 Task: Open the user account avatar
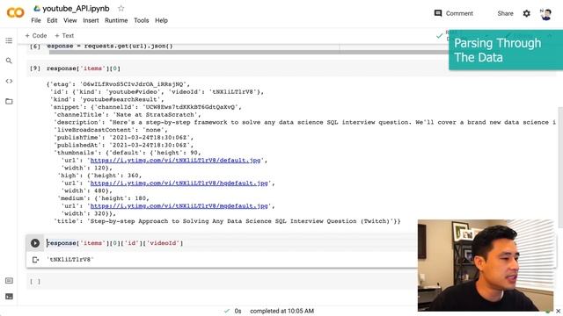coord(545,14)
